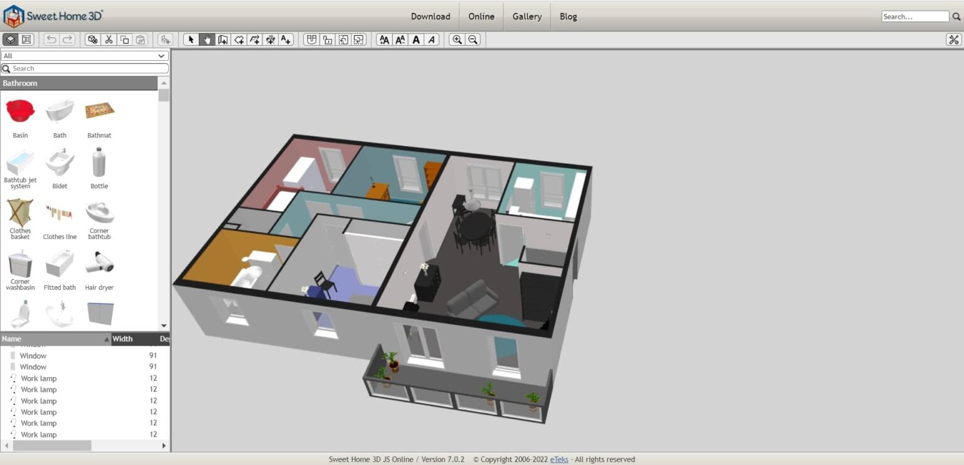This screenshot has height=465, width=964.
Task: Go to the Blog page
Action: pyautogui.click(x=568, y=16)
